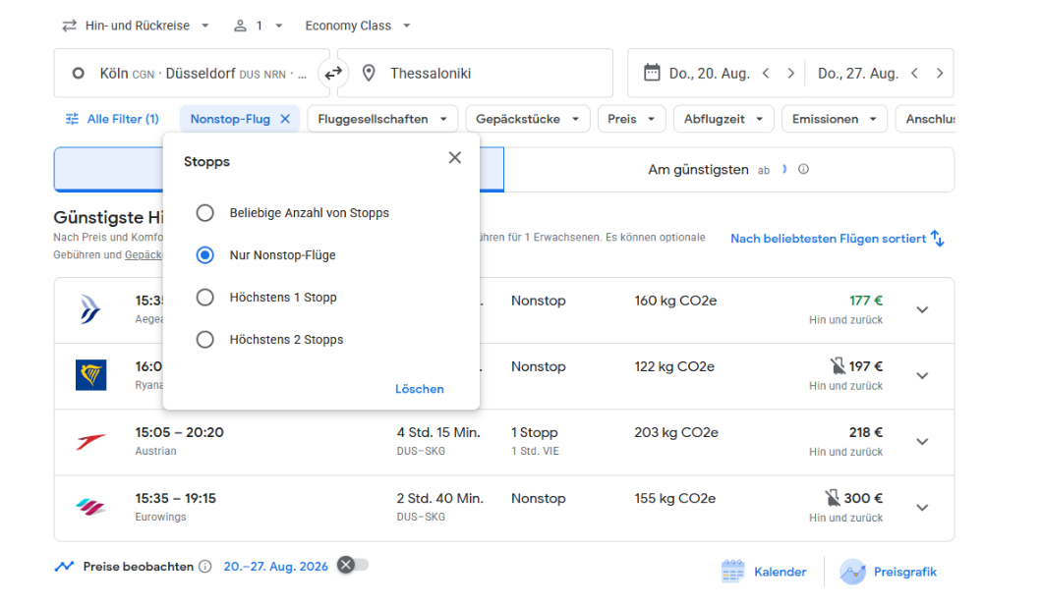Open the Fluggesellschaften filter dropdown
The width and height of the screenshot is (1042, 605).
click(382, 119)
